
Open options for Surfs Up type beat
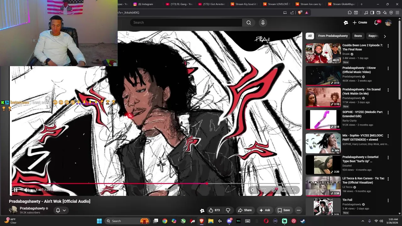pos(388,158)
